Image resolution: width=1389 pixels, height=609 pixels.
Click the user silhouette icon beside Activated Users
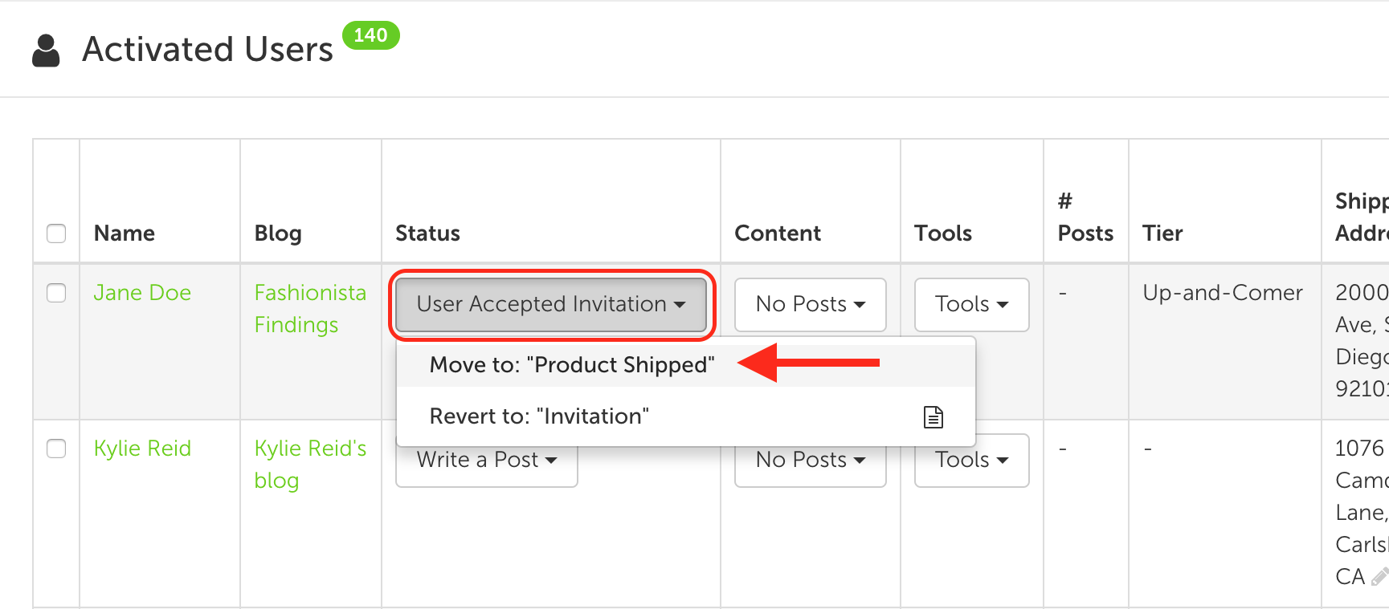click(x=46, y=51)
